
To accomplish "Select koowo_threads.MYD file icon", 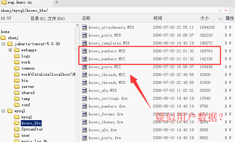I will coord(84,82).
